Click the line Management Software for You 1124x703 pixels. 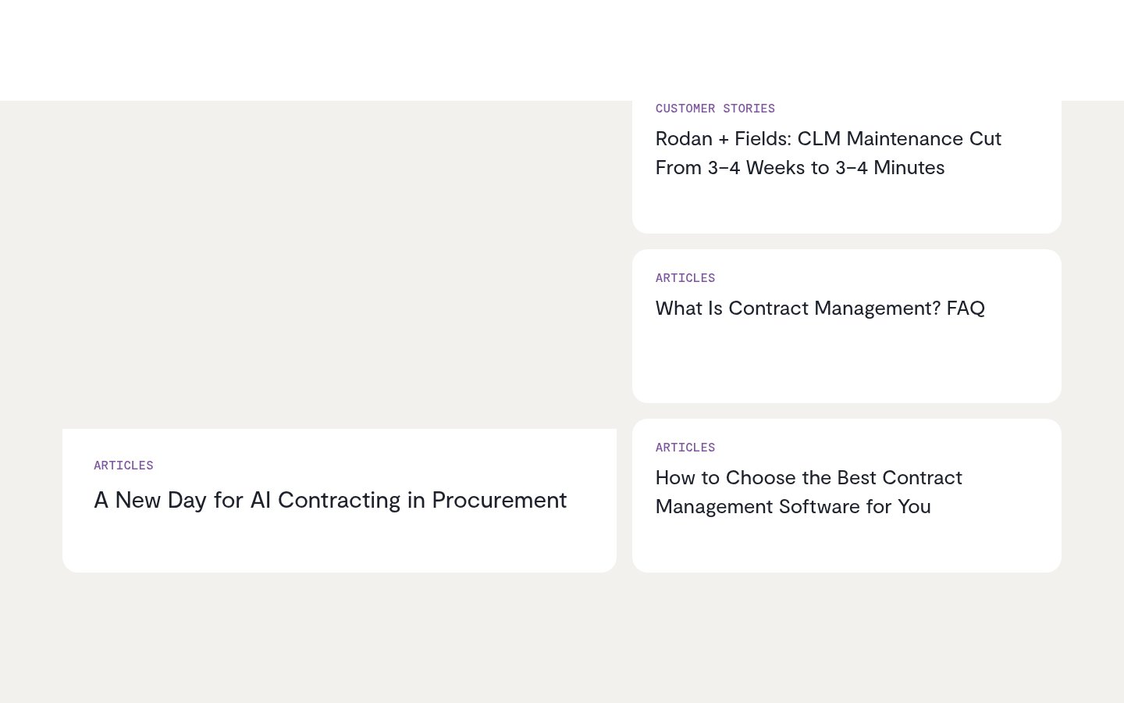click(x=793, y=507)
